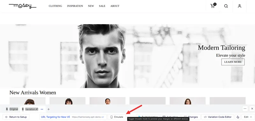This screenshot has width=255, height=121.
Task: Select the fifth New Arrivals product thumbnail
Action: pyautogui.click(x=187, y=101)
